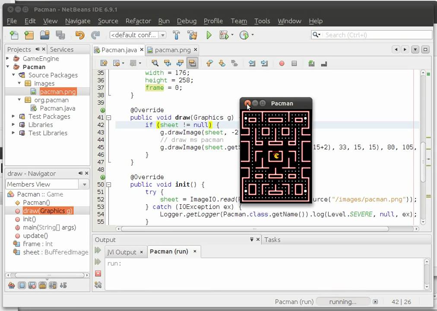Expand the GameEngine project node
437x311 pixels.
point(8,58)
